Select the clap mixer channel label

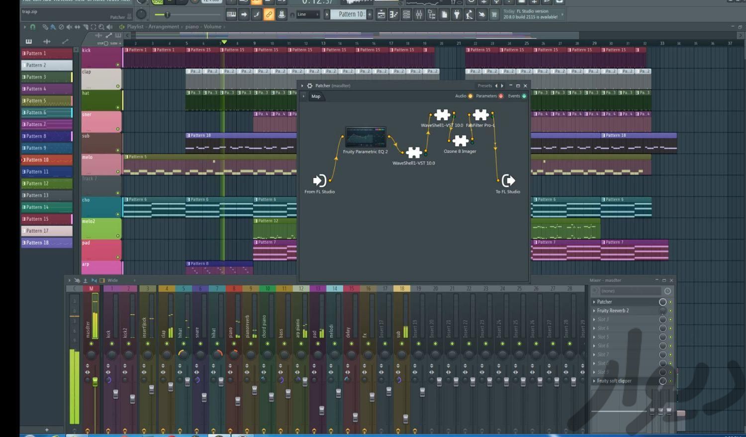coord(163,334)
